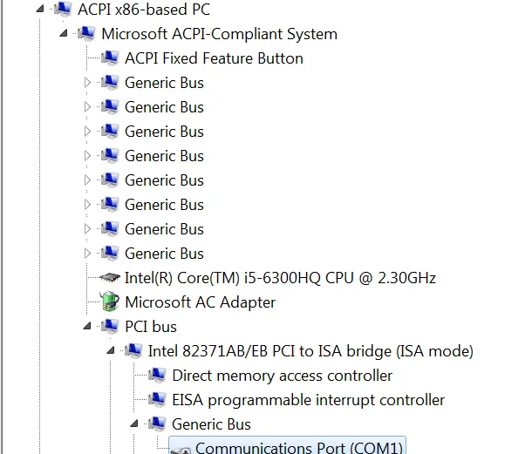Click the PCI bus device icon
This screenshot has height=454, width=525.
pyautogui.click(x=110, y=326)
